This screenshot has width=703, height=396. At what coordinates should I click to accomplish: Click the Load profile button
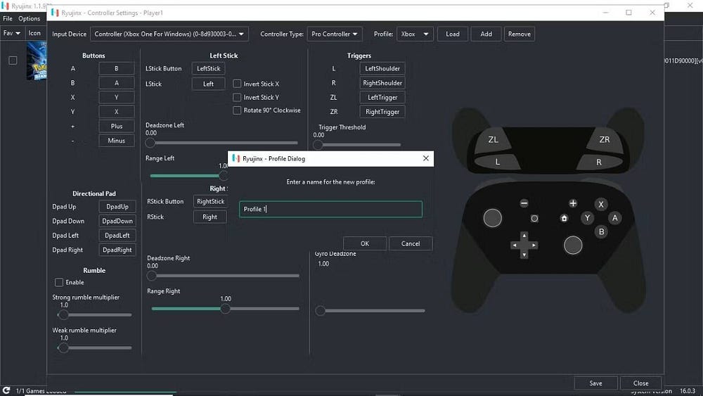pyautogui.click(x=452, y=34)
